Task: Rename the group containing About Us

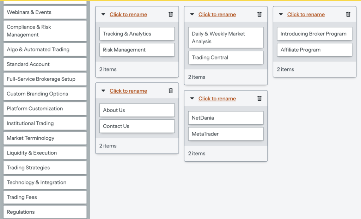Action: (x=128, y=91)
